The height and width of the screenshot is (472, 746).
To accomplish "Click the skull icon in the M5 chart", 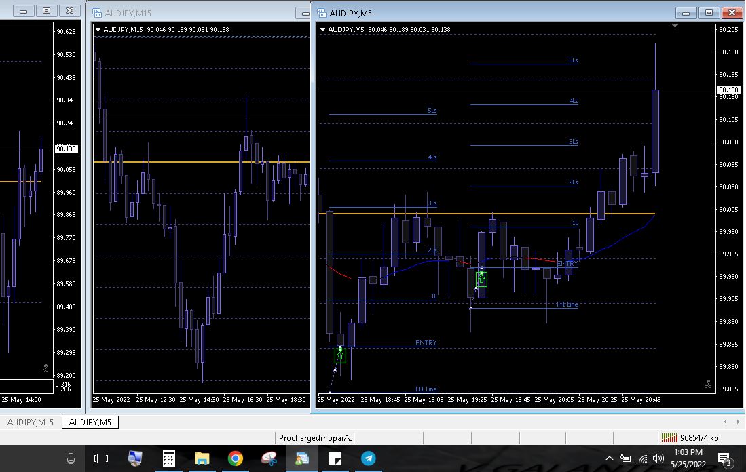I will point(708,385).
